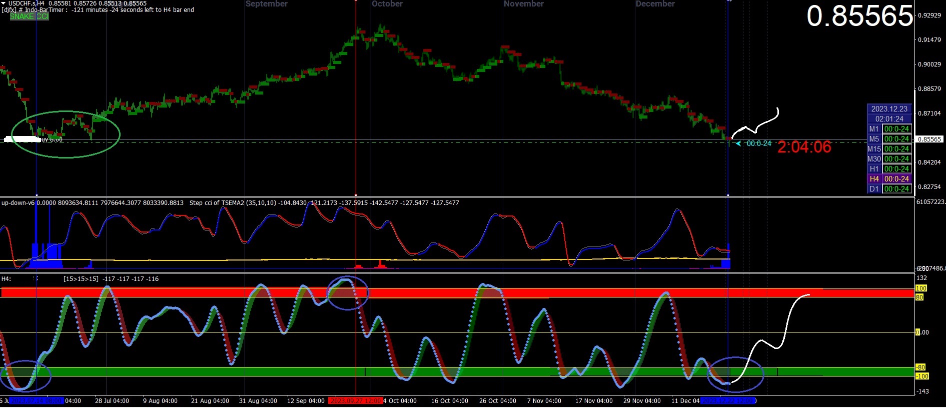Viewport: 946px width, 408px height.
Task: Click the current price label 0.85565 on axis
Action: pos(929,139)
